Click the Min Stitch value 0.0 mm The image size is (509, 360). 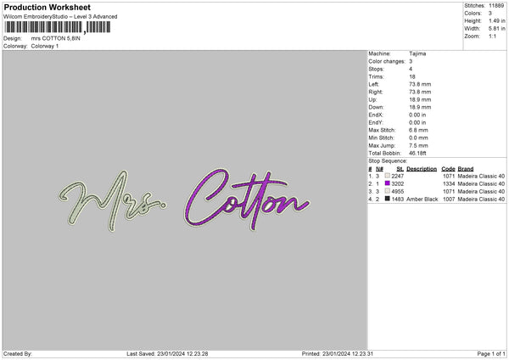418,138
